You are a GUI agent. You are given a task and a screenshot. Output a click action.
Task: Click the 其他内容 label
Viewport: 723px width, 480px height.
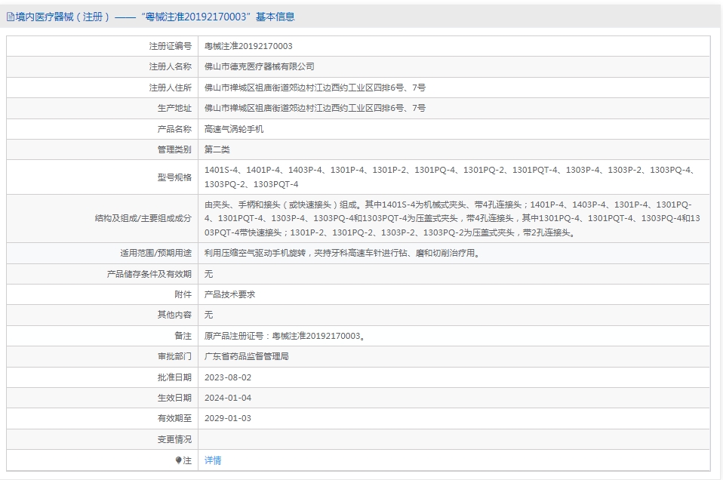(174, 315)
